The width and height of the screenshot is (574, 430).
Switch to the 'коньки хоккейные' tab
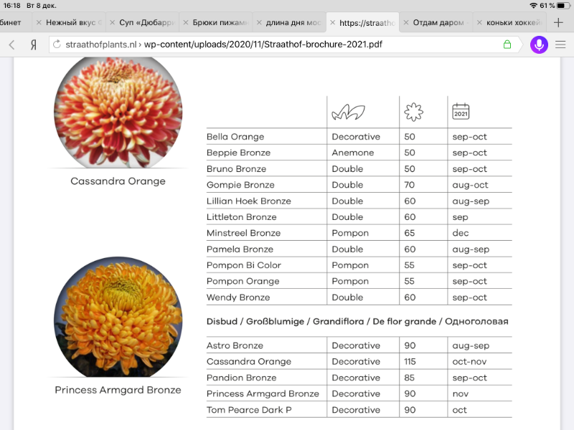514,23
